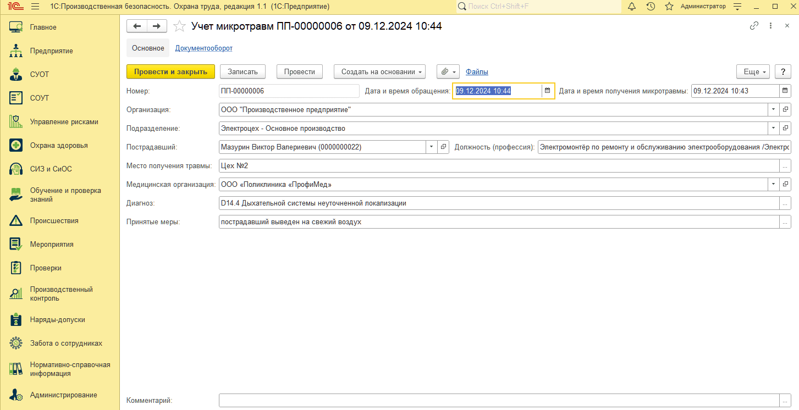Viewport: 799px width, 410px height.
Task: Focus the global search box
Action: (538, 7)
